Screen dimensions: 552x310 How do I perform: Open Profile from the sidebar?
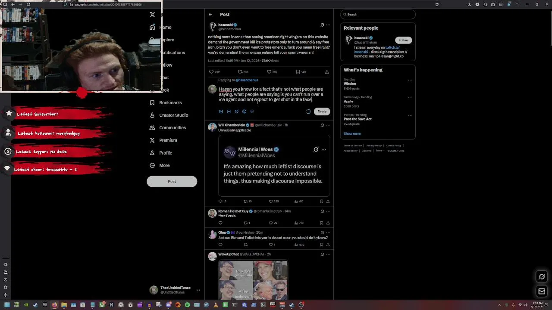click(x=161, y=153)
